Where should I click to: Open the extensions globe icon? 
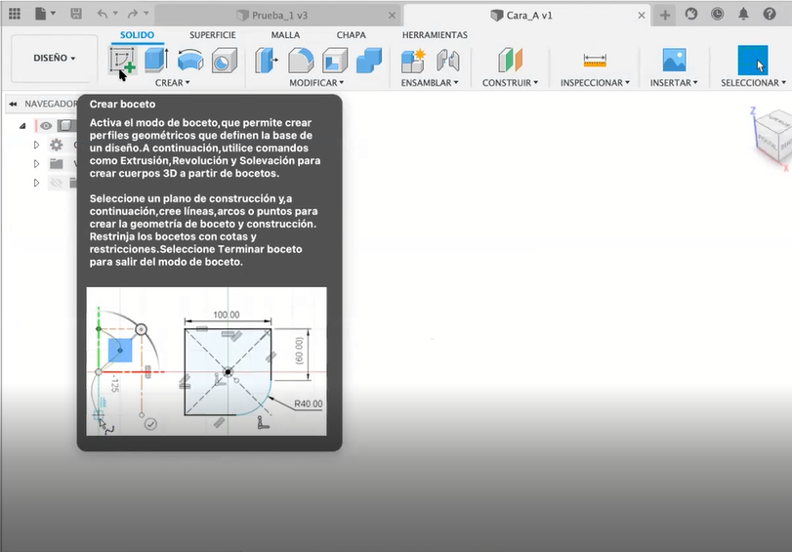tap(691, 14)
